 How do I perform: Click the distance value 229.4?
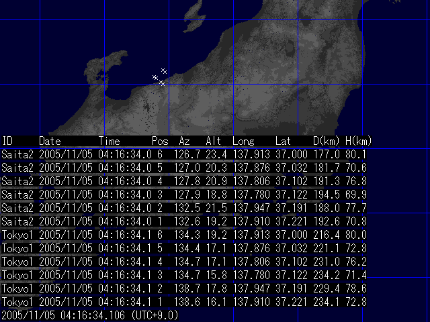327,288
